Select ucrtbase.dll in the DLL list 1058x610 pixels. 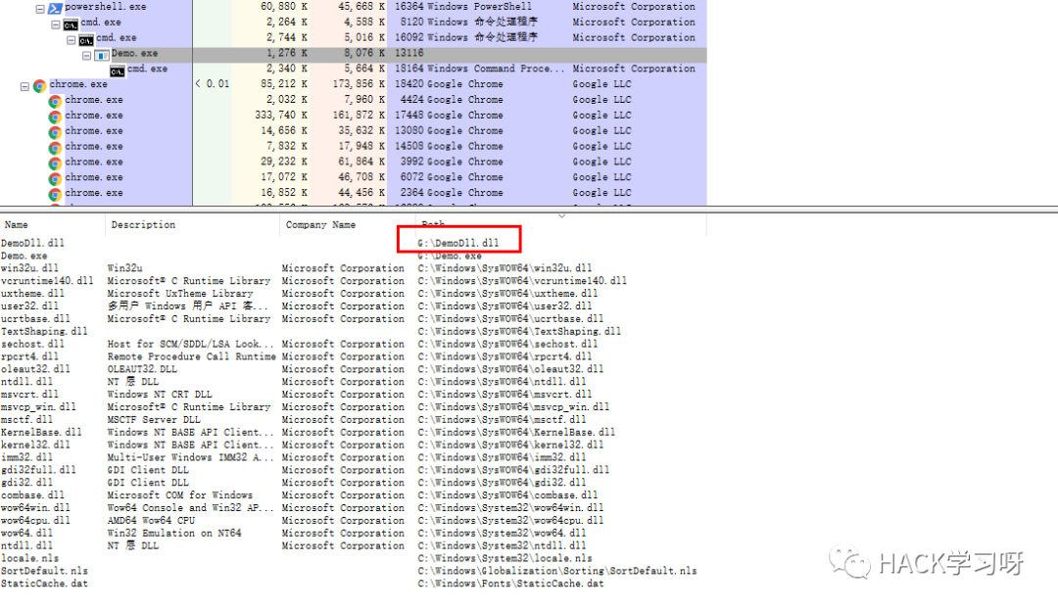35,319
